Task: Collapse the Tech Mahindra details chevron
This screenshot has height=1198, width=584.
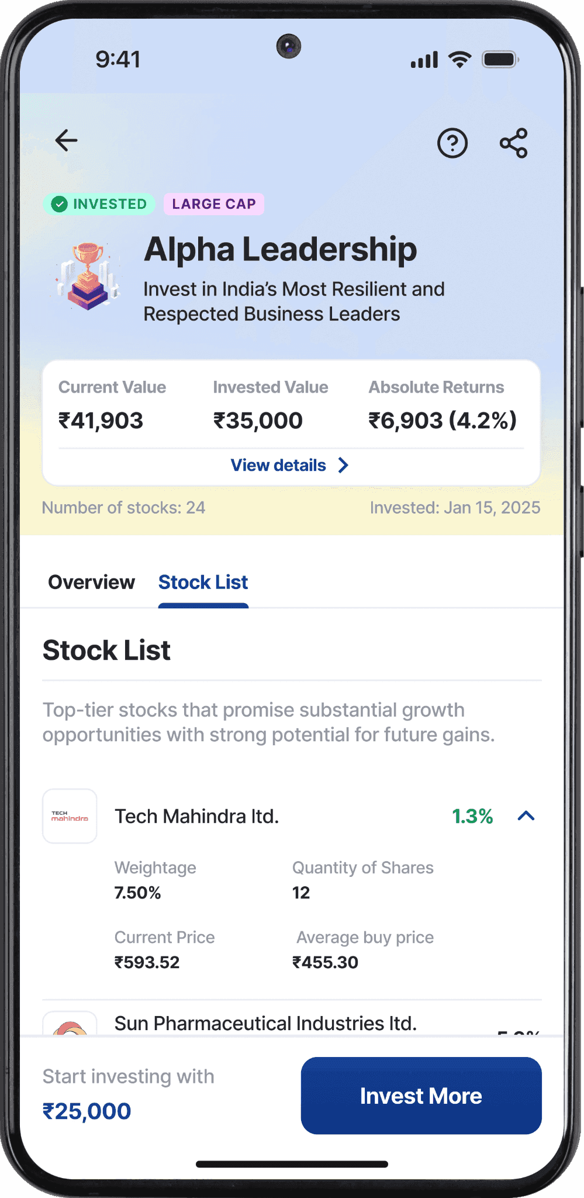Action: click(x=526, y=816)
